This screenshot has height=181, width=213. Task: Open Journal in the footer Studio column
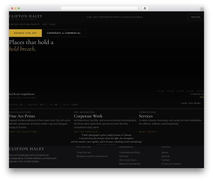(x=165, y=156)
